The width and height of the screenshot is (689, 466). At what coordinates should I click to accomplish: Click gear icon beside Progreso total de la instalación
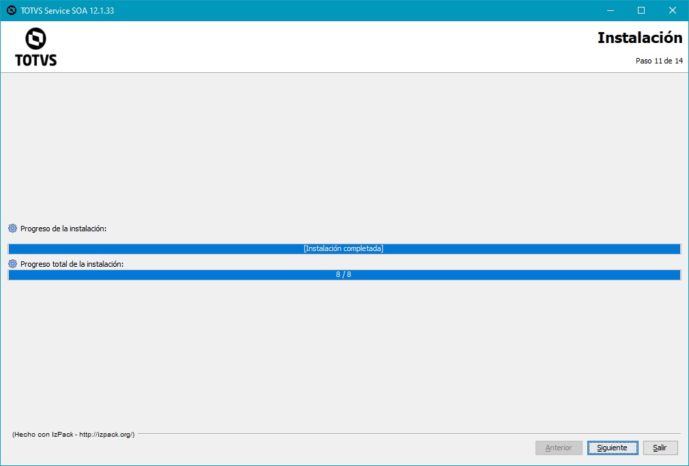click(12, 264)
